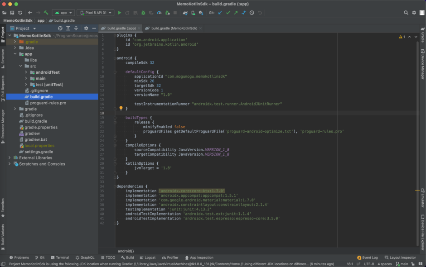Commit changes via the green checkmark Git icon
Screen dimensions: 426x267
(x=227, y=13)
